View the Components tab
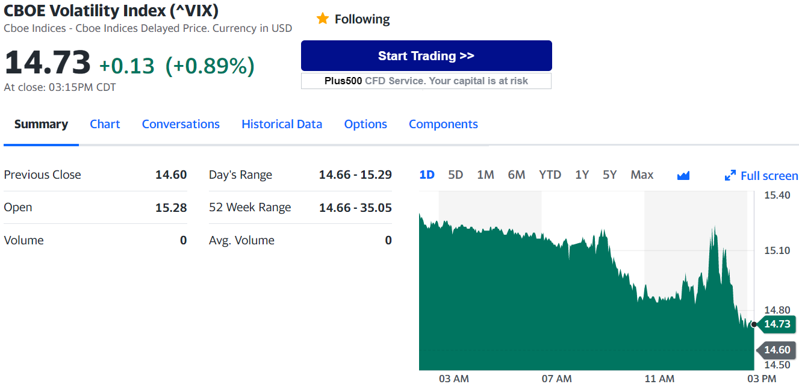 coord(443,124)
